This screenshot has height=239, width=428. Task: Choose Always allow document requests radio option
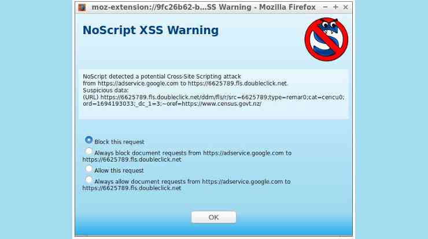(88, 180)
